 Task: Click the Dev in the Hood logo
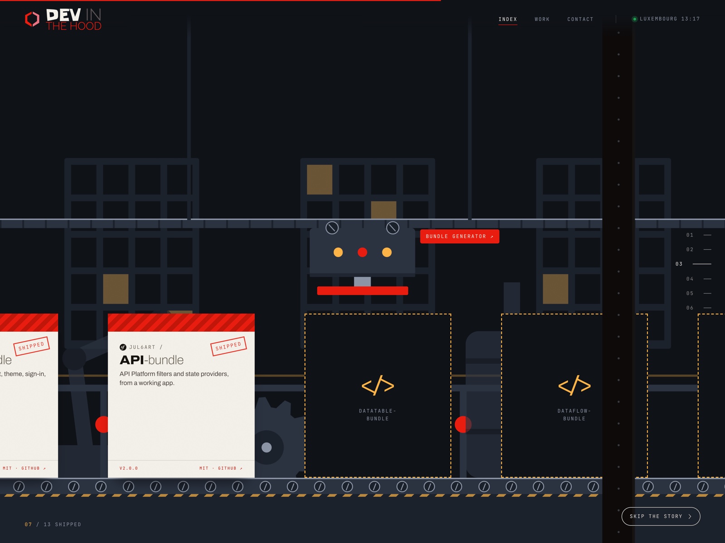tap(63, 19)
